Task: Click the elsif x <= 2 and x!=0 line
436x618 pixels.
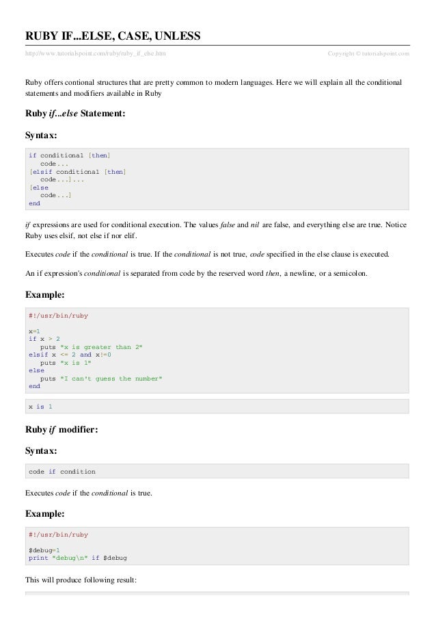Action: (x=70, y=355)
